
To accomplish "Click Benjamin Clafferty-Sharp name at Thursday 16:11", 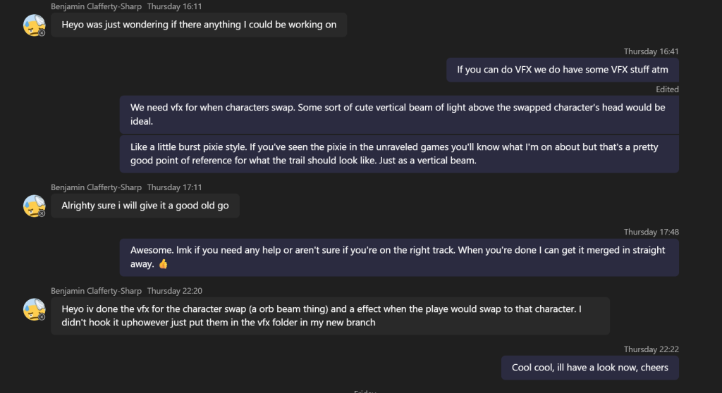I will tap(96, 6).
